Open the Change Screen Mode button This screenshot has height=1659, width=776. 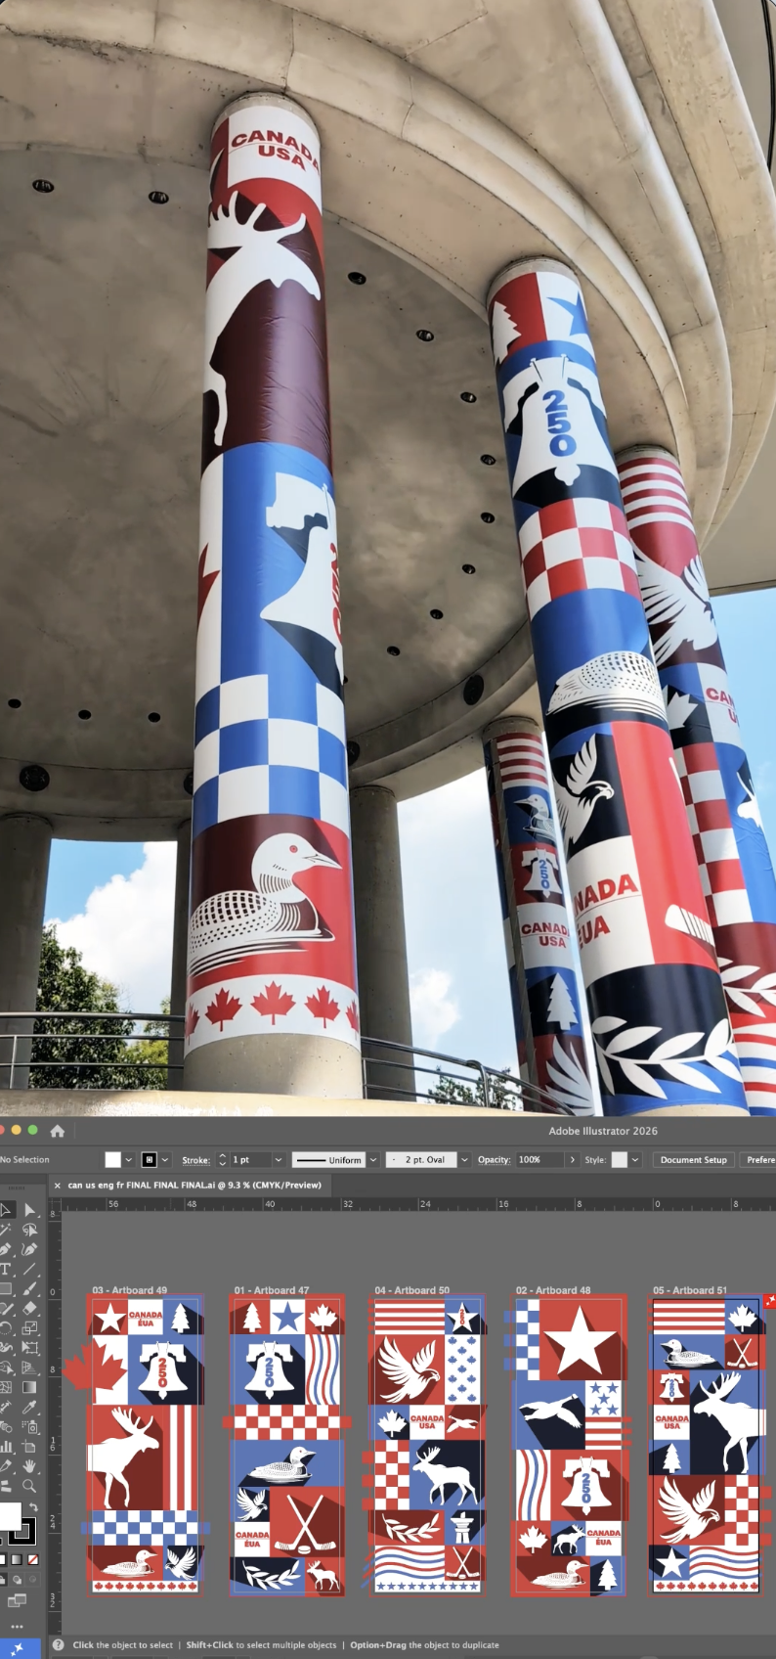[17, 1599]
